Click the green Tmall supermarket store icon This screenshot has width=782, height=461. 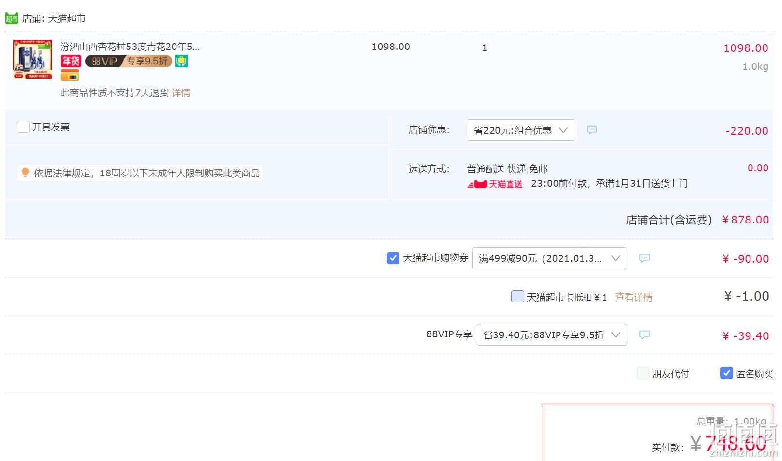[12, 18]
